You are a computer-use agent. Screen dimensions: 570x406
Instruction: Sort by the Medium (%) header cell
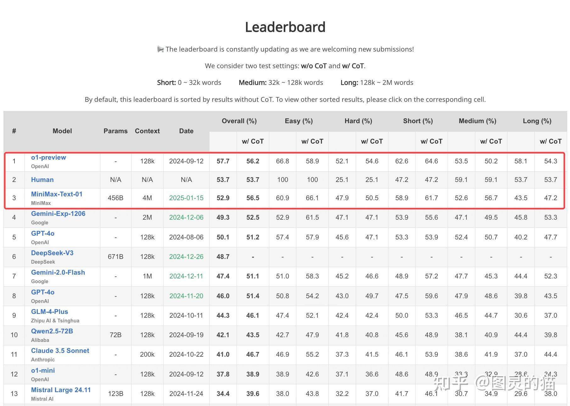(x=477, y=121)
